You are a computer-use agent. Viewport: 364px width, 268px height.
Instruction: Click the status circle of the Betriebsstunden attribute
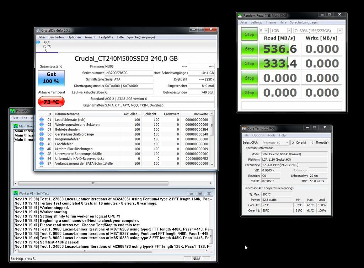[42, 129]
